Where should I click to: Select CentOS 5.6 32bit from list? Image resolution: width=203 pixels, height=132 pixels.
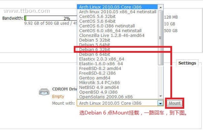coord(118,16)
